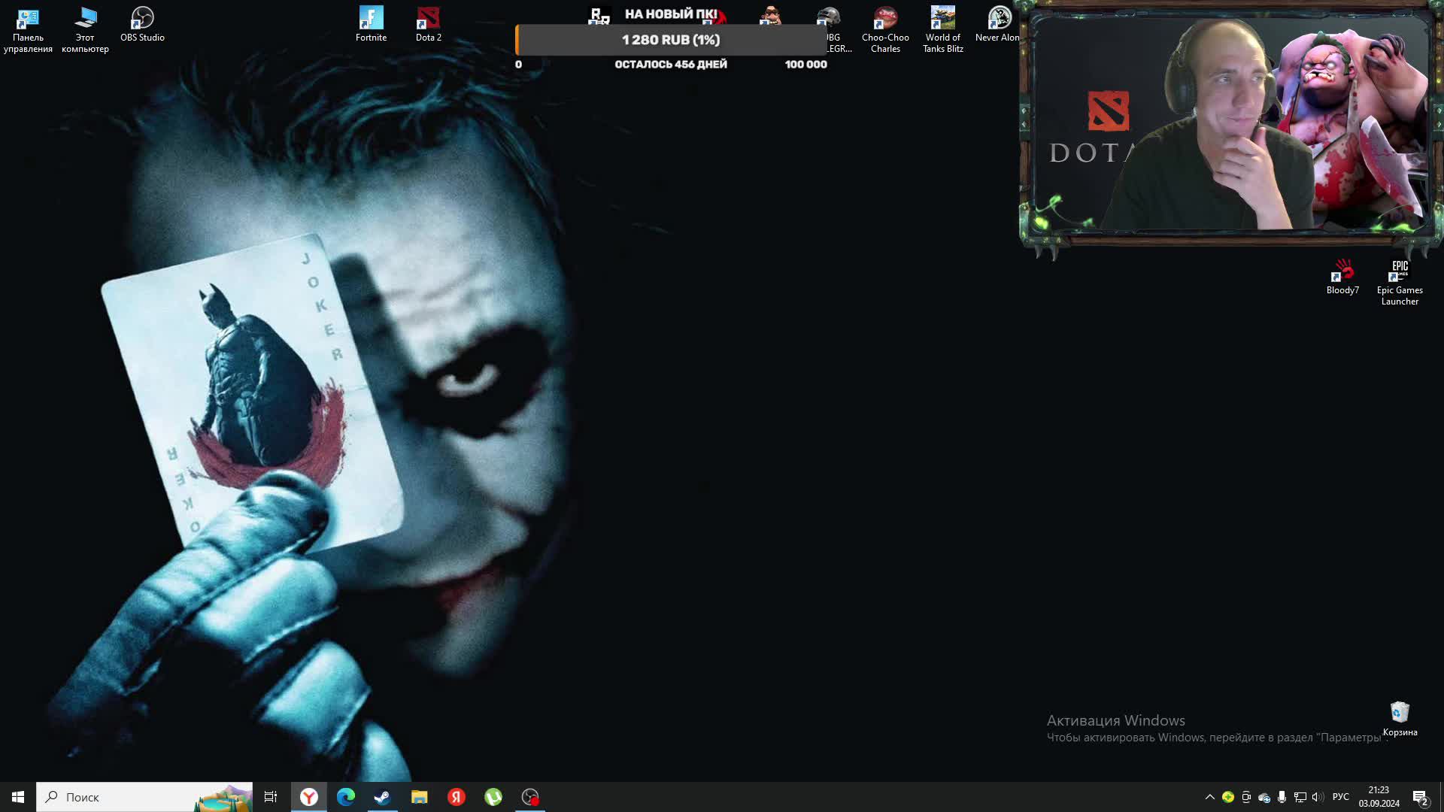Select the Choo-Choo Charles desktop shortcut
The width and height of the screenshot is (1444, 812).
coord(885,30)
